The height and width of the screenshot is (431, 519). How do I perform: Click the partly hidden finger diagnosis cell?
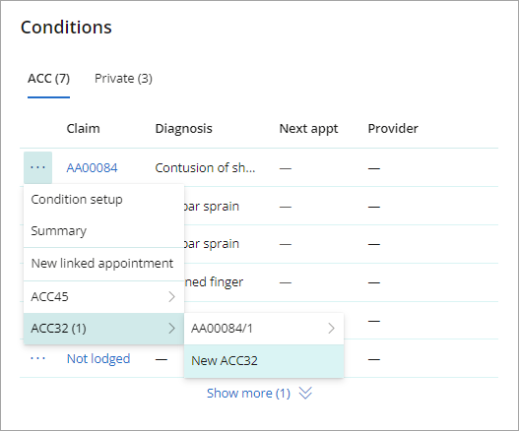[214, 282]
